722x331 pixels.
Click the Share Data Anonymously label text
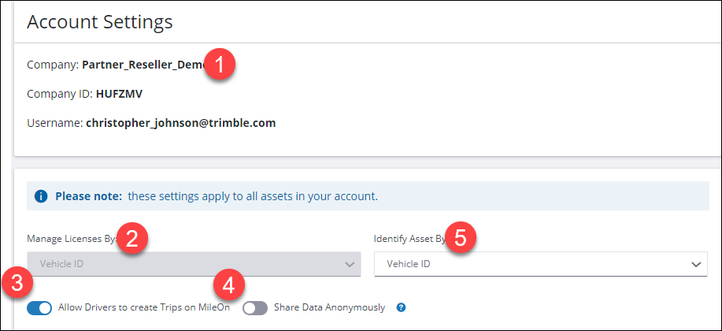point(329,307)
